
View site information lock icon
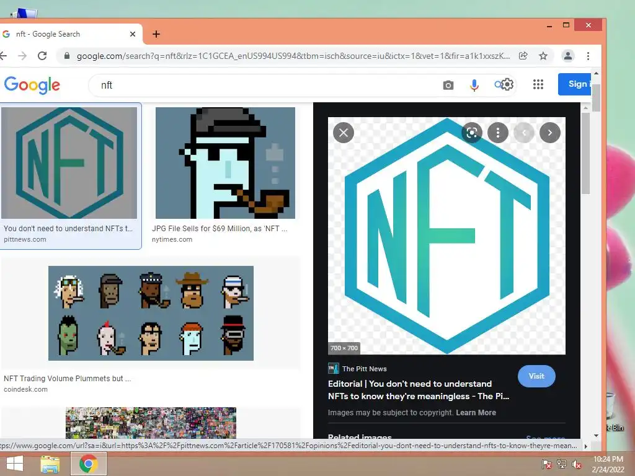[67, 56]
